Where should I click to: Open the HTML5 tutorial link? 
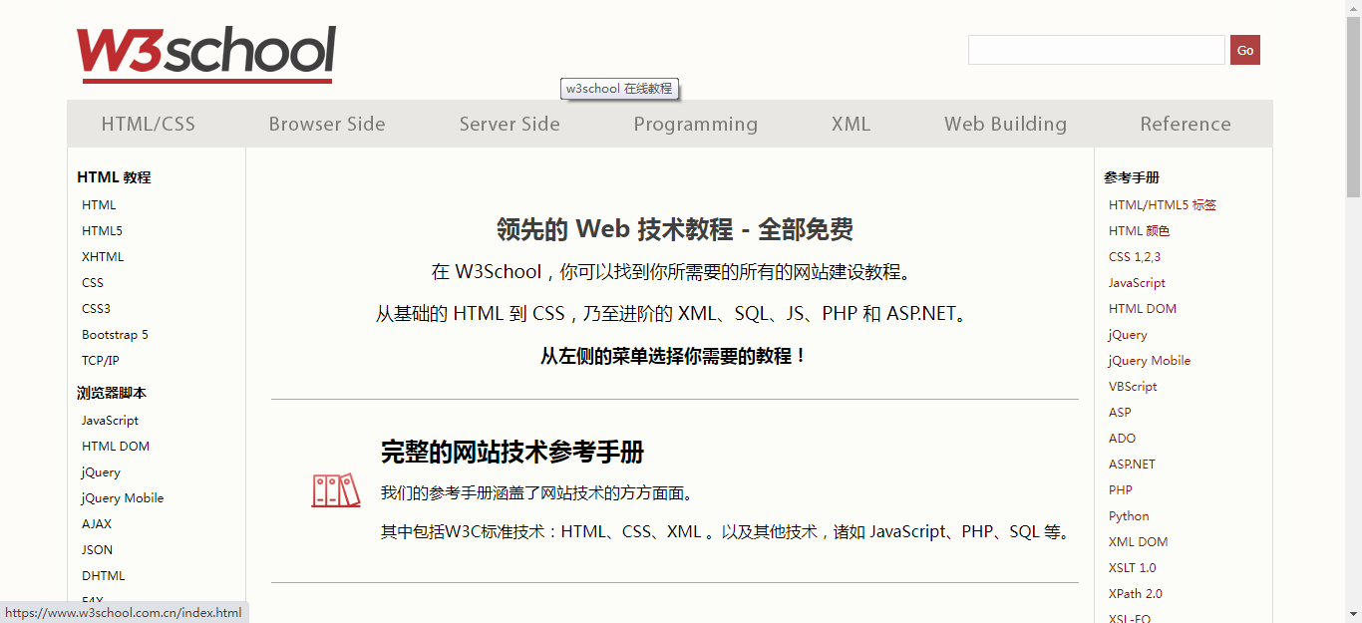[102, 230]
